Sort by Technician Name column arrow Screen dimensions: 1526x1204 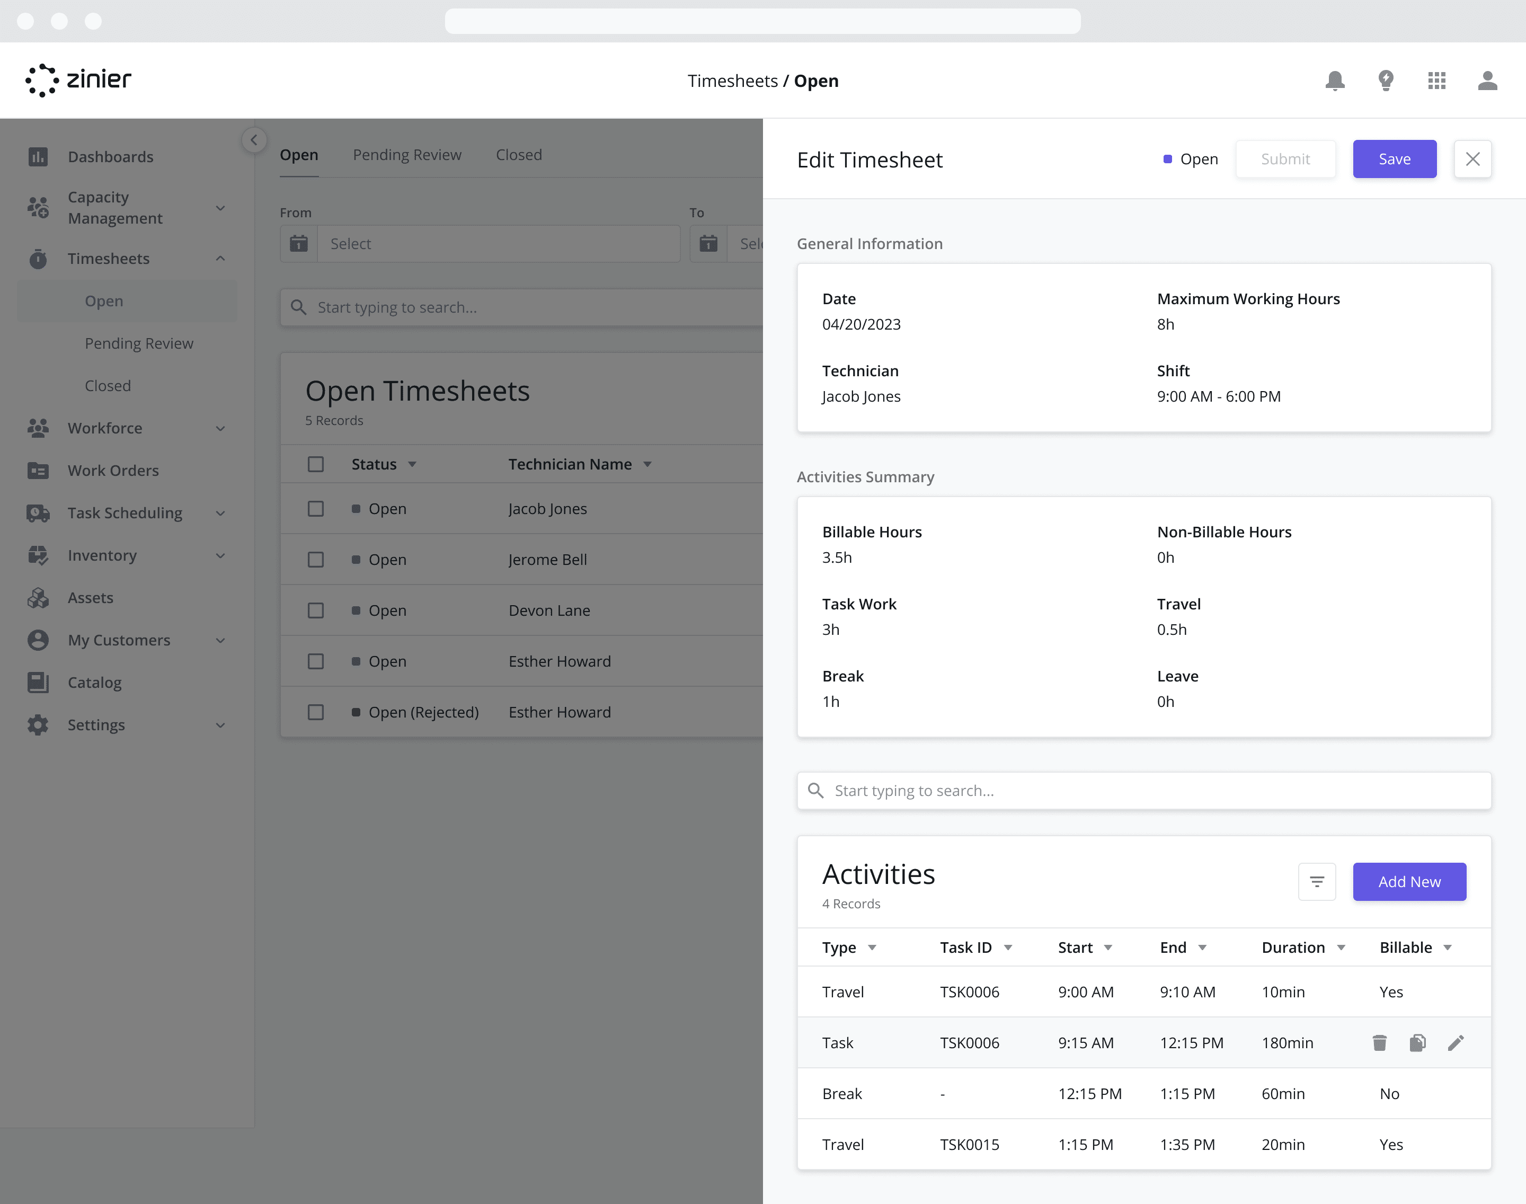click(x=647, y=464)
